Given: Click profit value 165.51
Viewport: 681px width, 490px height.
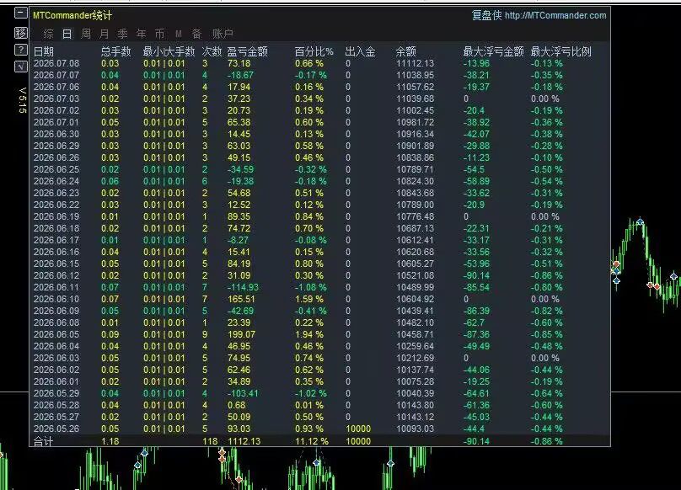Looking at the screenshot, I should click(x=242, y=299).
